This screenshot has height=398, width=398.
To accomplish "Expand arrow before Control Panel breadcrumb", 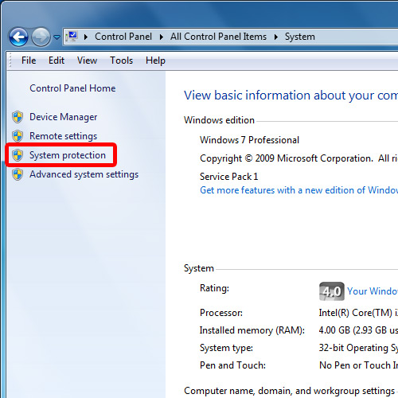I will [x=86, y=37].
